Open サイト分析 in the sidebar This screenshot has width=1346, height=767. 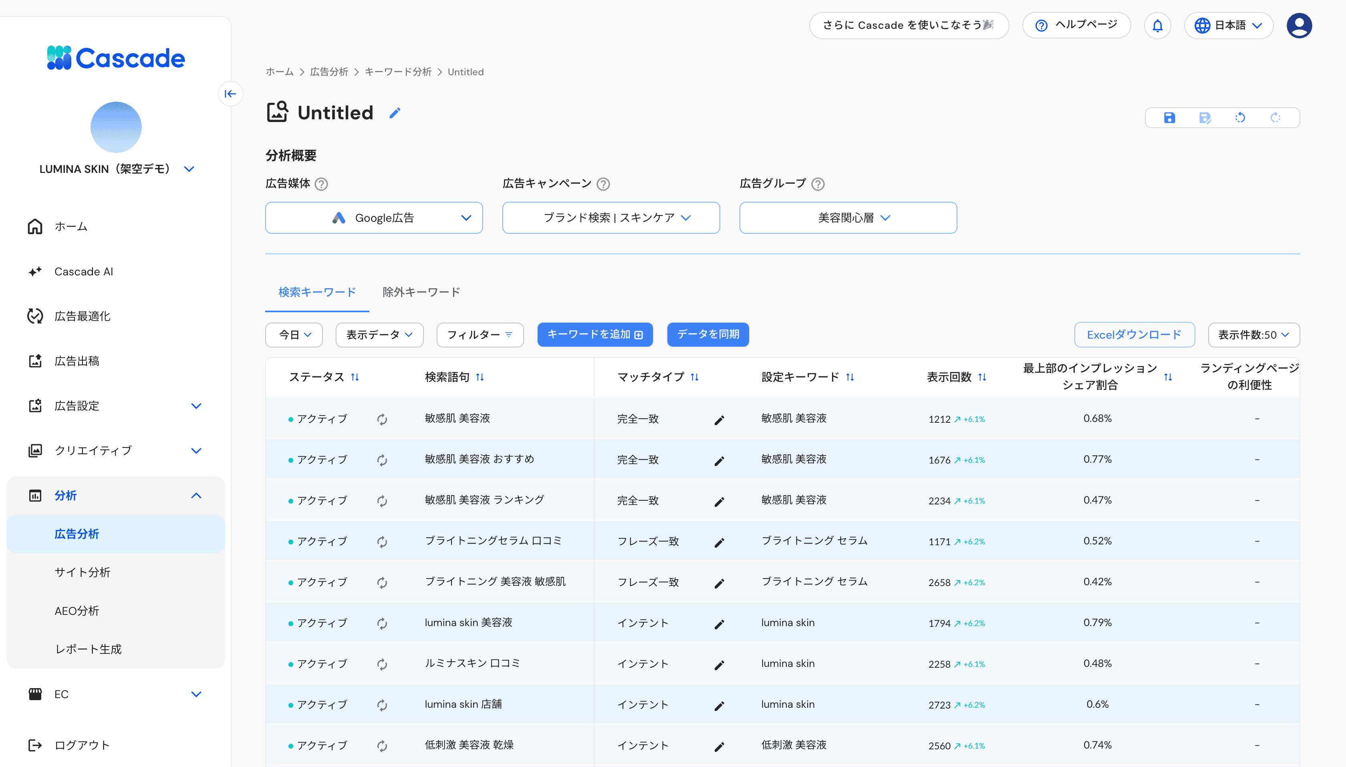(x=82, y=572)
